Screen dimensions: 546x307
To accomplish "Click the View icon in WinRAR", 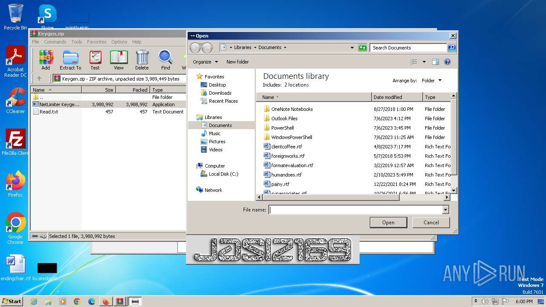I will (x=119, y=60).
